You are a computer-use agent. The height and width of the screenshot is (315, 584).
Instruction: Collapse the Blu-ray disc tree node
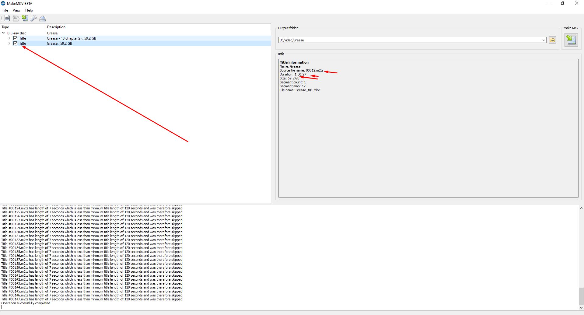click(3, 33)
